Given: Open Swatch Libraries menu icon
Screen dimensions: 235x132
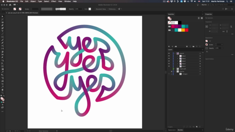Looking at the screenshot, I should coord(169,47).
